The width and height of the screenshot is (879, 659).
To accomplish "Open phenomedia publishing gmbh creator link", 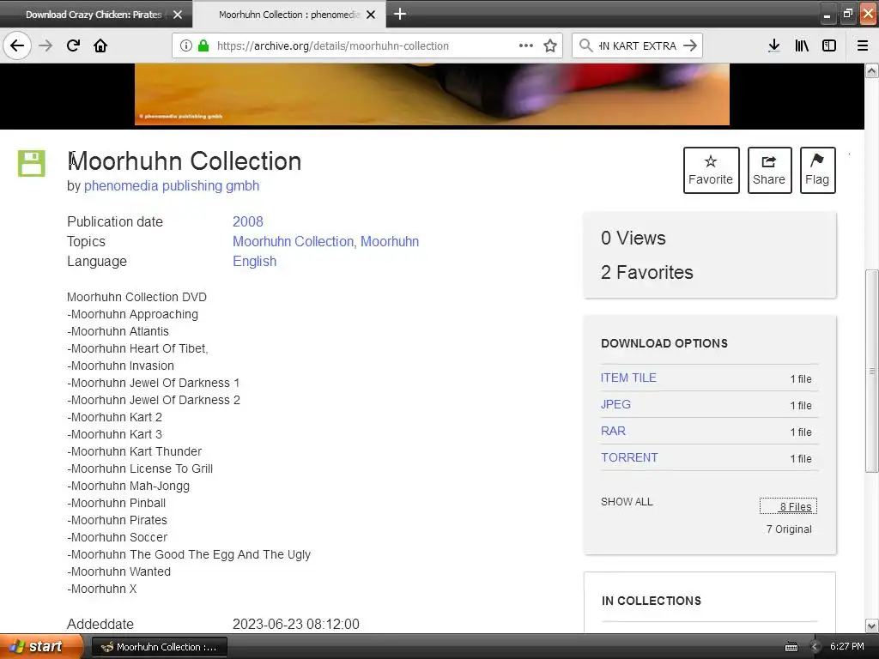I will click(172, 185).
